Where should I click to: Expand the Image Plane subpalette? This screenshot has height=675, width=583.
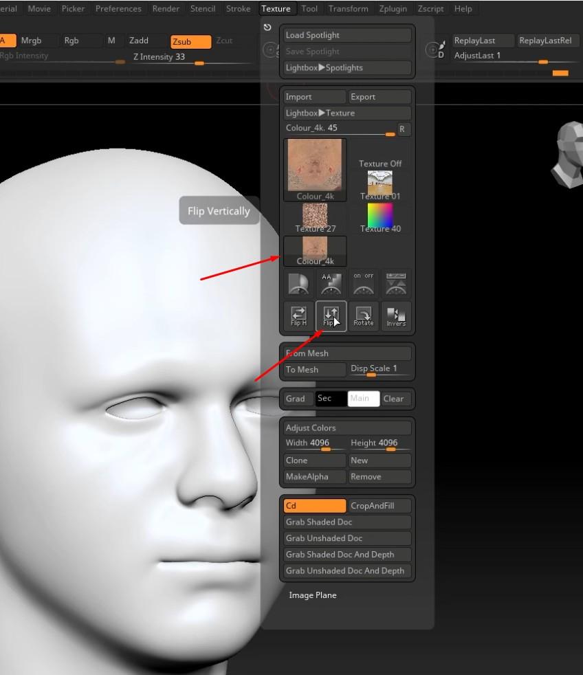point(313,595)
